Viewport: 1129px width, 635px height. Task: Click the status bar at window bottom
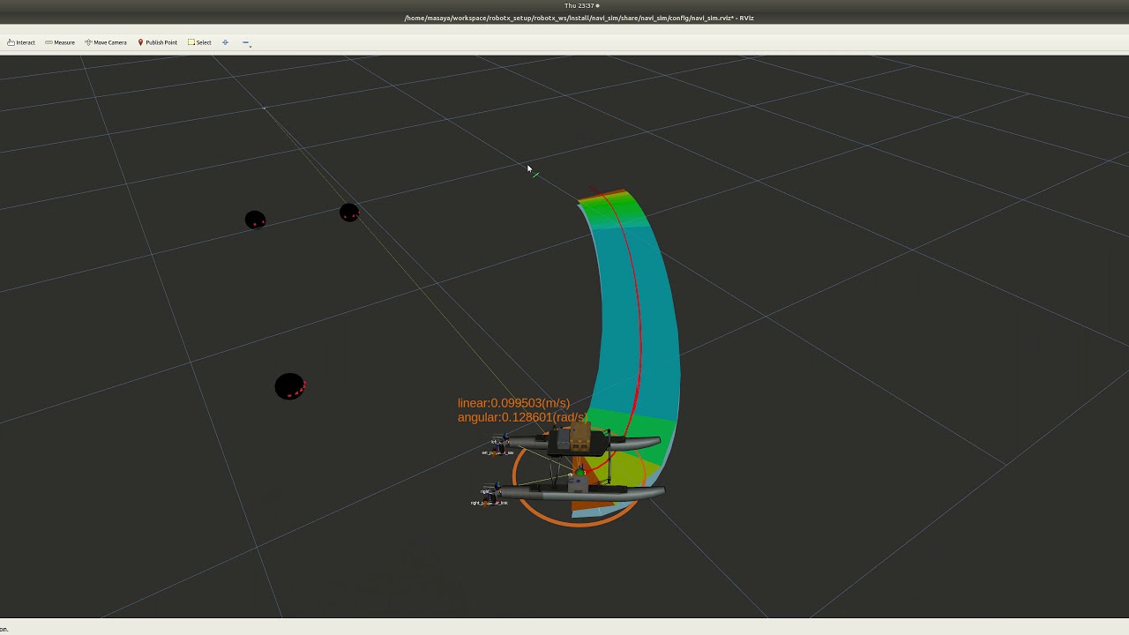(564, 628)
